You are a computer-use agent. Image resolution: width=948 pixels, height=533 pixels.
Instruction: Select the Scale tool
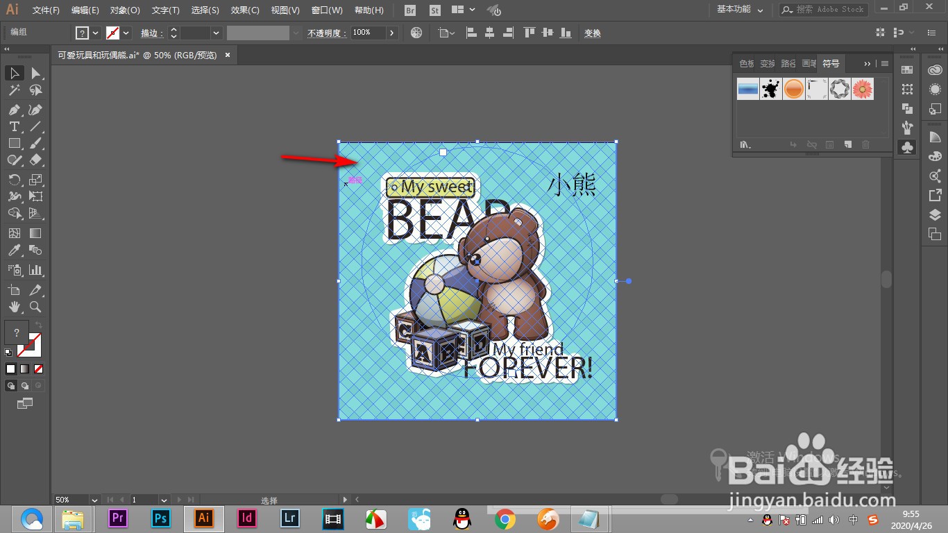[x=35, y=180]
